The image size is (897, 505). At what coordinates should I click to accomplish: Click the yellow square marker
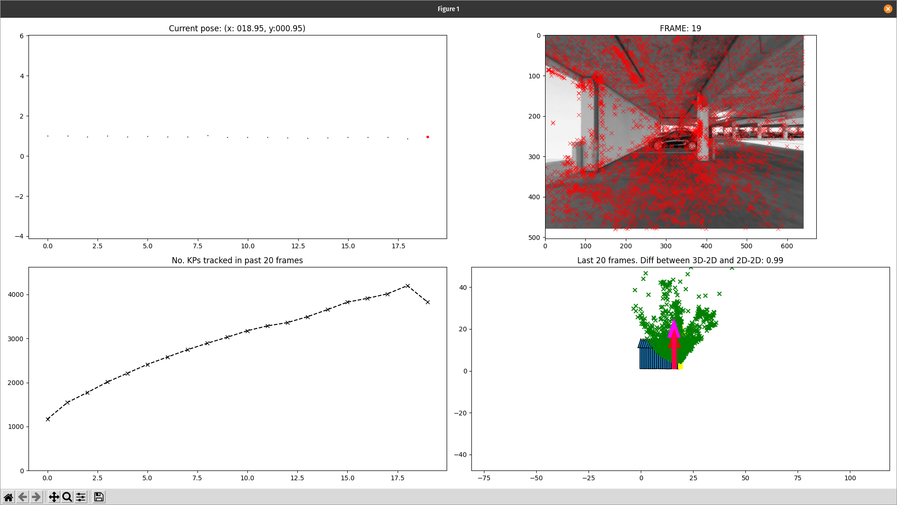click(680, 366)
